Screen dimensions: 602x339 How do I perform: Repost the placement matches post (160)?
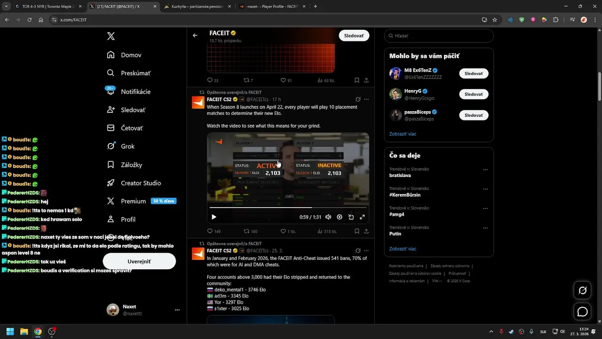pyautogui.click(x=250, y=231)
